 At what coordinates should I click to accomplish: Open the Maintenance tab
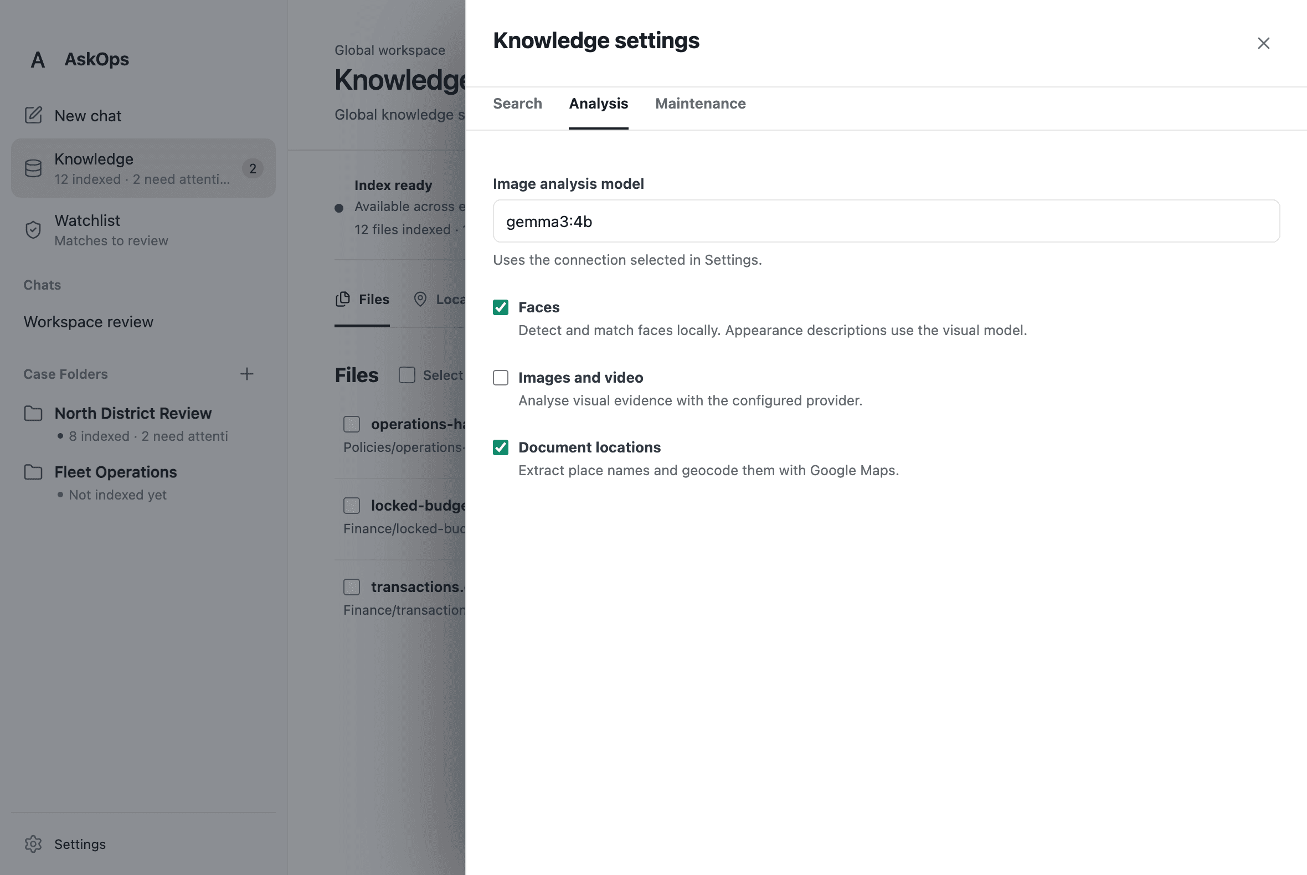pyautogui.click(x=701, y=103)
